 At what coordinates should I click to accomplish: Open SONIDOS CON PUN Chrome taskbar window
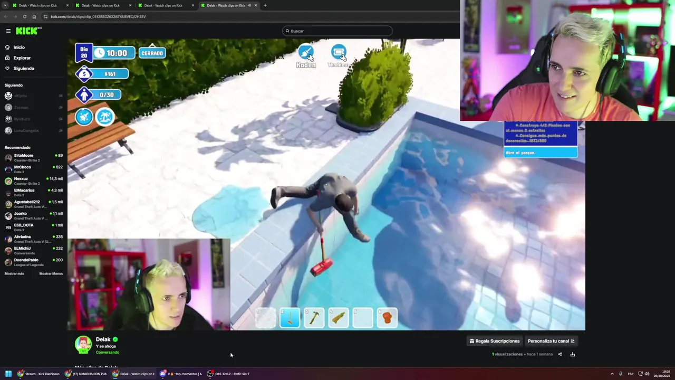[x=86, y=374]
